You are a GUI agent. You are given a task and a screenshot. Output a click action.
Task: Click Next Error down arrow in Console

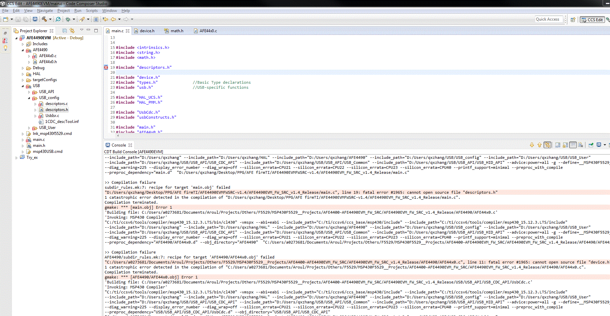[x=532, y=145]
